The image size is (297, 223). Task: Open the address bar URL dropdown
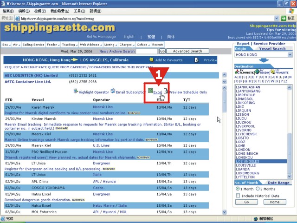pyautogui.click(x=277, y=19)
